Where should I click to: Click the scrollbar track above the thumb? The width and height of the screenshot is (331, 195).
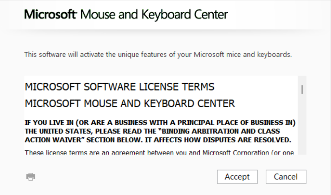click(x=302, y=80)
